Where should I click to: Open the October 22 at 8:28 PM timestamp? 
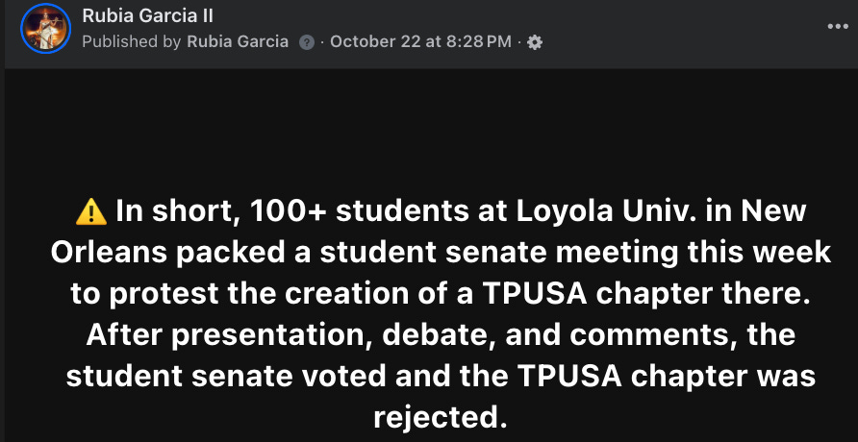420,42
